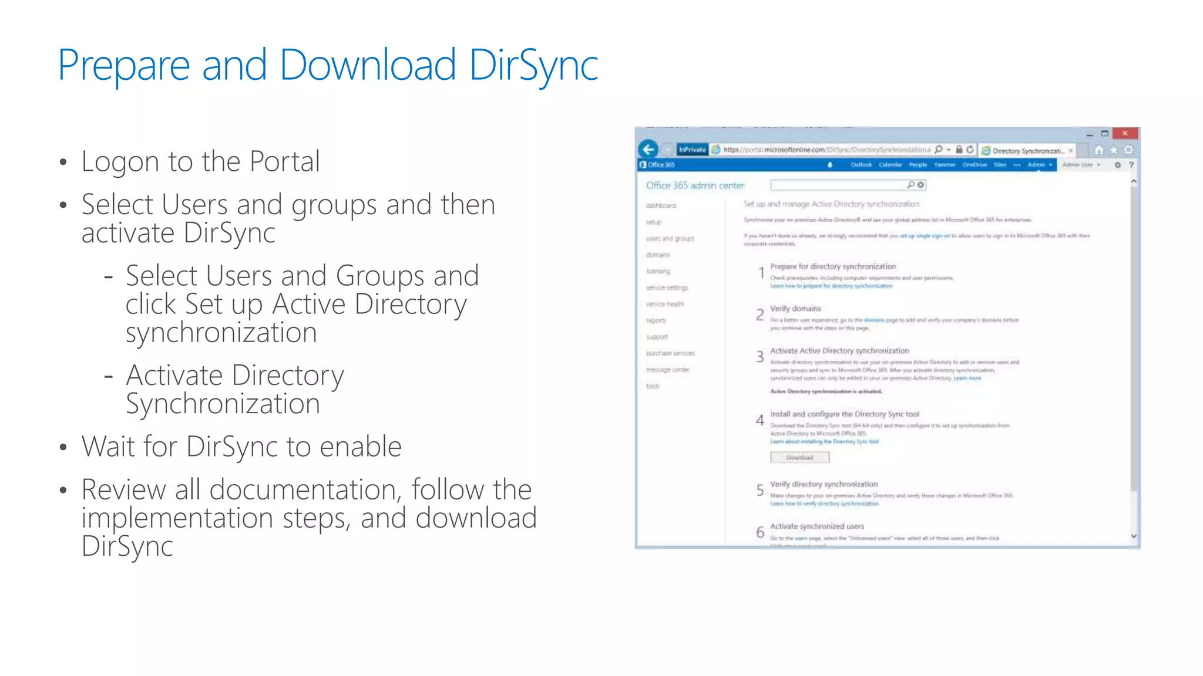This screenshot has height=676, width=1203.
Task: Open People from the Office 365 nav bar
Action: [x=918, y=165]
